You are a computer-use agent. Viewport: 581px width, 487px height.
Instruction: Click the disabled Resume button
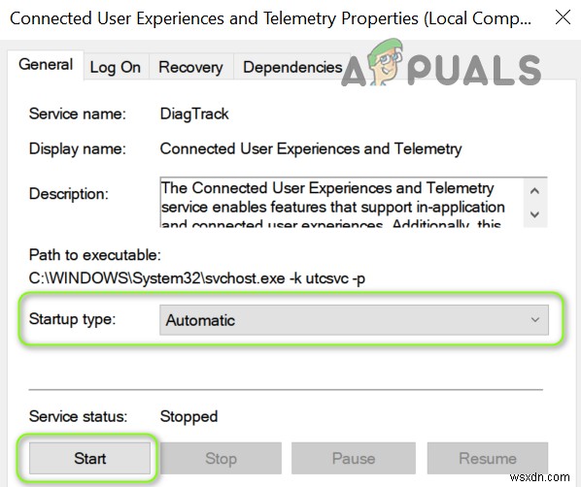[x=488, y=458]
